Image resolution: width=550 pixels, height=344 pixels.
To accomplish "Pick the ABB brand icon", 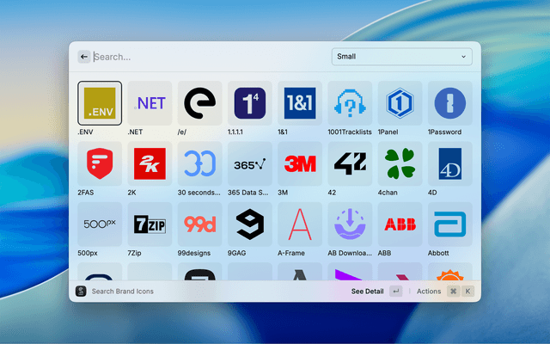I will [x=400, y=224].
